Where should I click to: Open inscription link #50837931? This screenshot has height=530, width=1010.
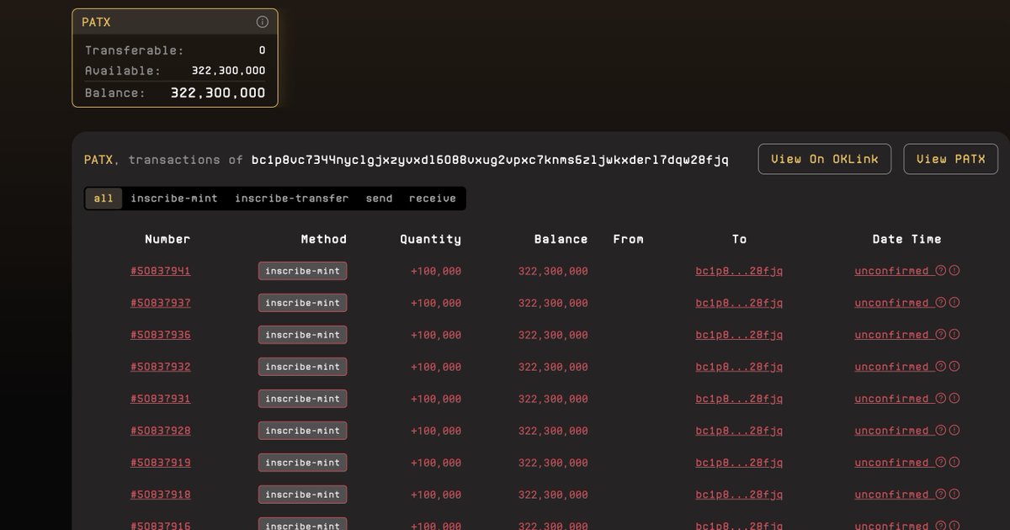point(161,399)
